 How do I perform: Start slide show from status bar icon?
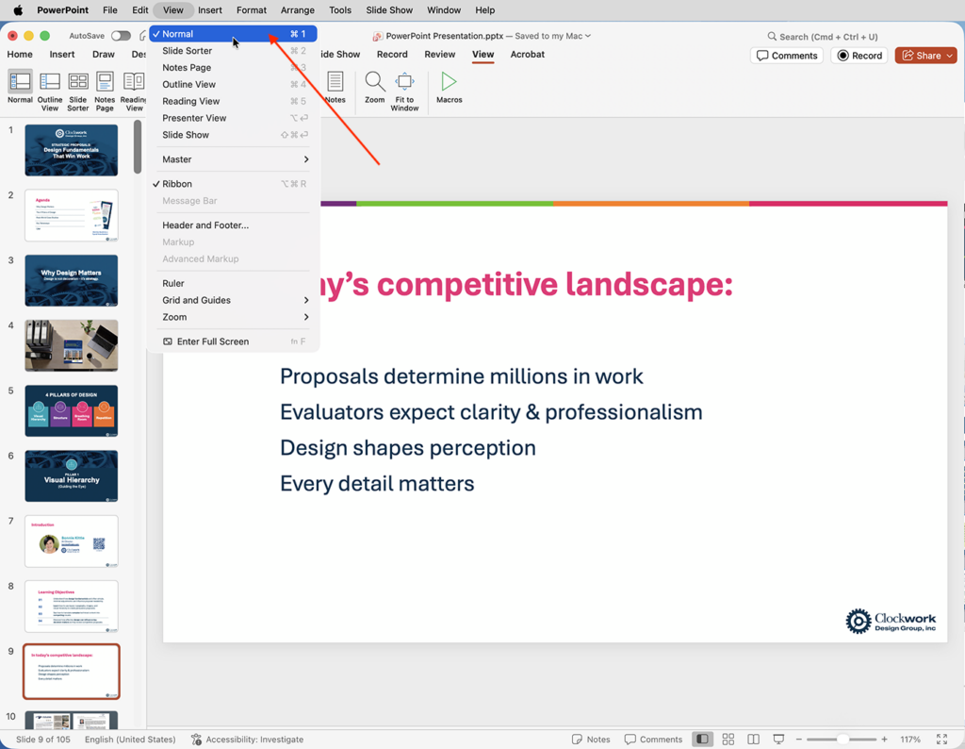point(778,740)
